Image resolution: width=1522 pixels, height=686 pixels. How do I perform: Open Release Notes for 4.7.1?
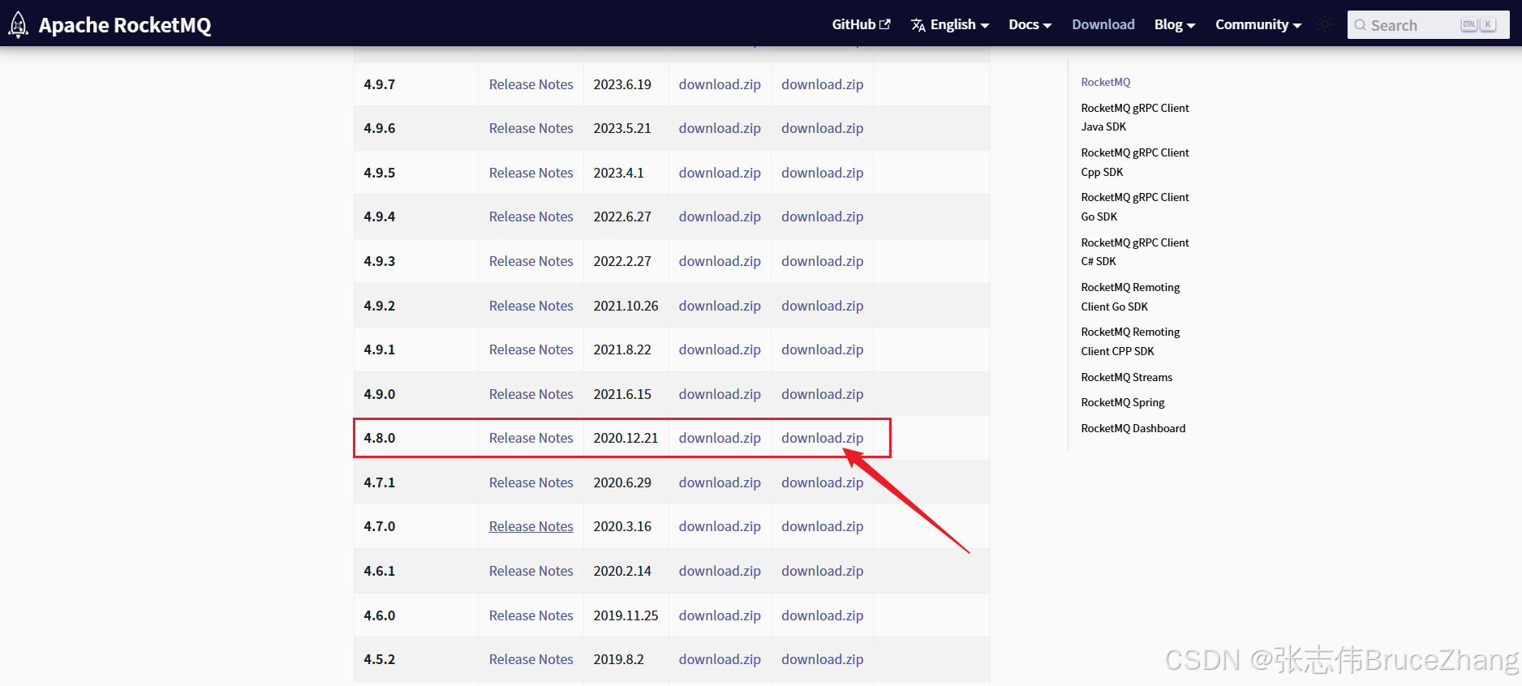coord(531,482)
